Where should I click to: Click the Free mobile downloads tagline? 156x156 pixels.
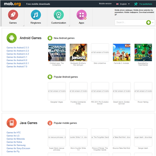coord(38,4)
